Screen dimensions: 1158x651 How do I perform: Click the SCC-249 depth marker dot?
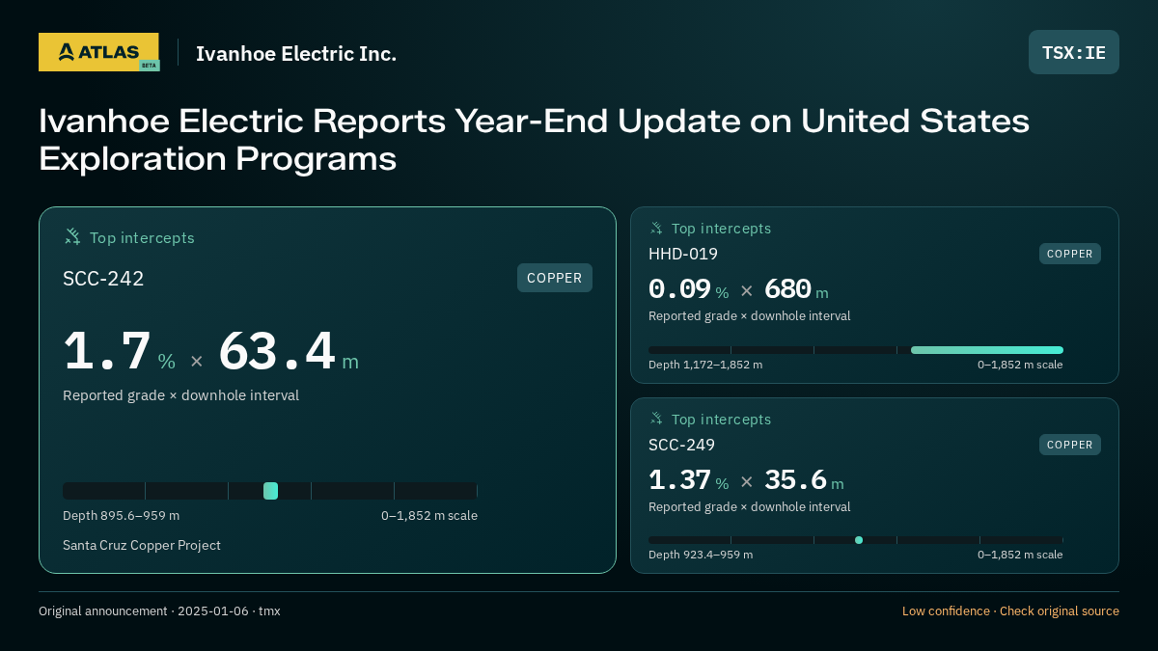[859, 540]
